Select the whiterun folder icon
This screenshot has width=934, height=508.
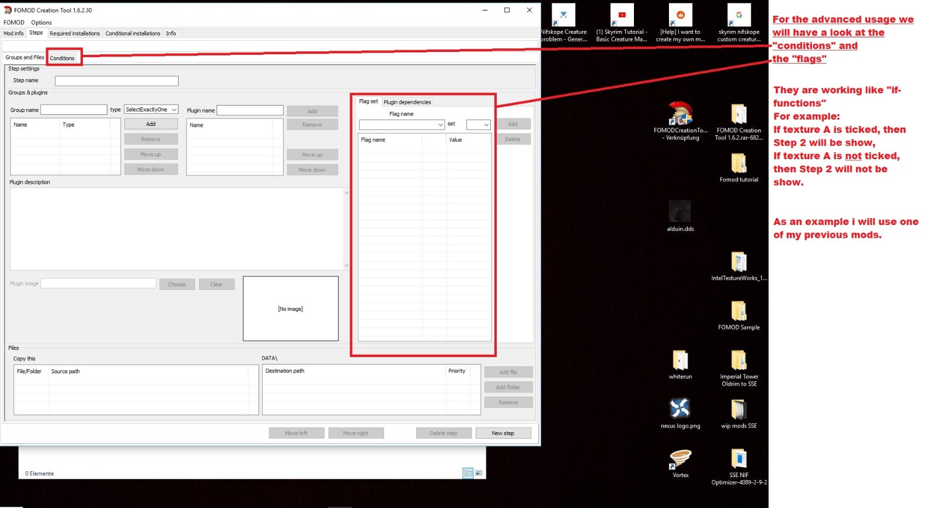tap(680, 360)
